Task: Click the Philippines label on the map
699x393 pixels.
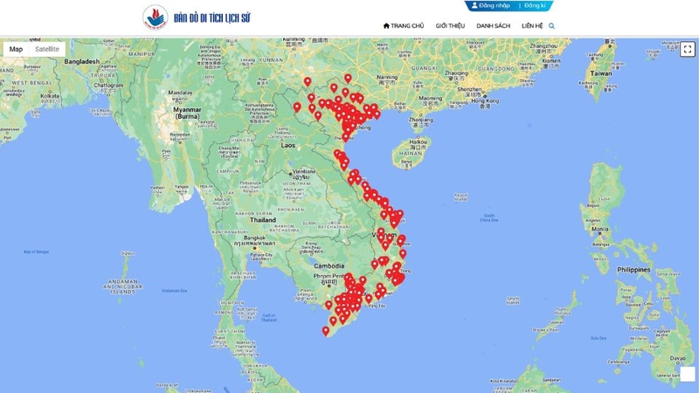Action: click(633, 270)
